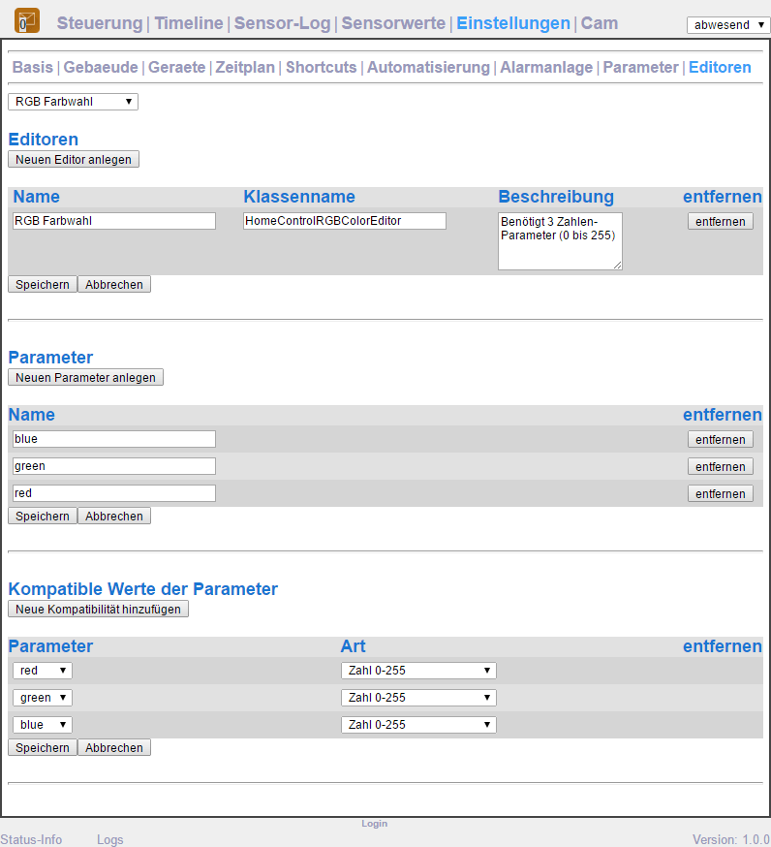The image size is (771, 847).
Task: Save the editor with first Speichern button
Action: click(43, 284)
